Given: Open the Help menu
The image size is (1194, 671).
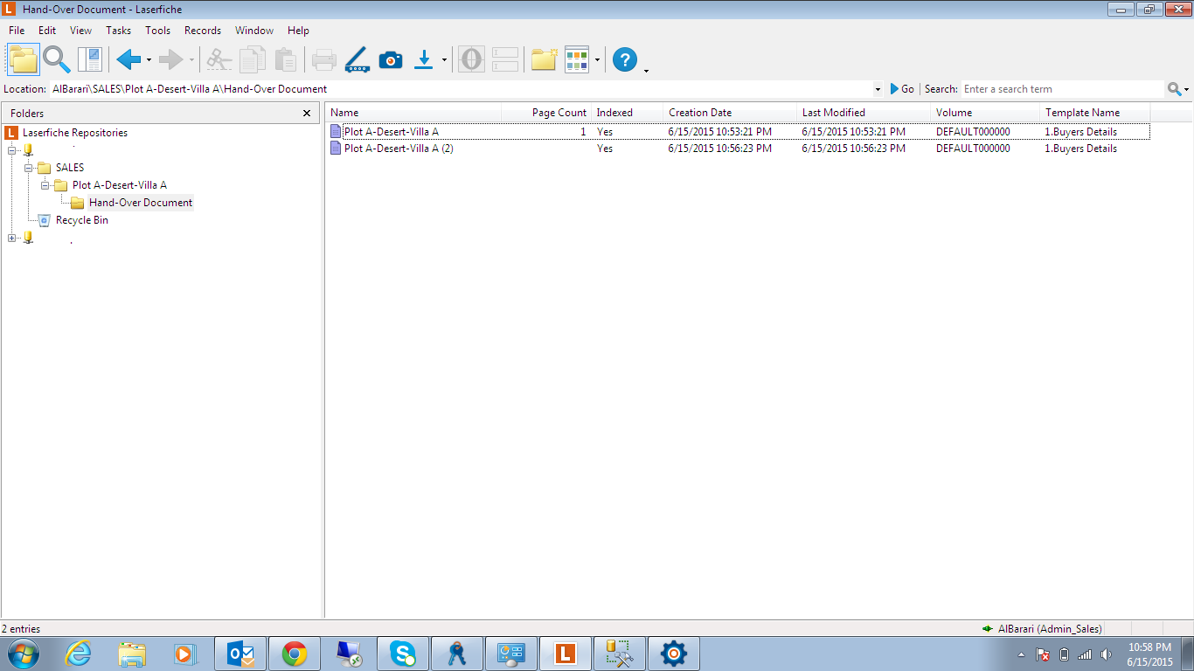Looking at the screenshot, I should pyautogui.click(x=298, y=31).
